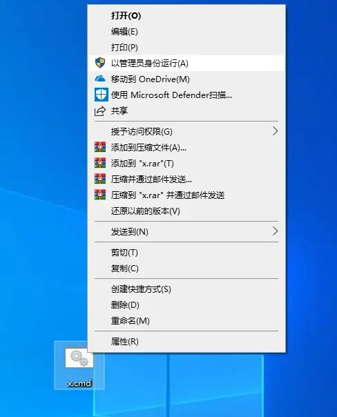Expand the 授予访问权限(G) submenu arrow
The width and height of the screenshot is (337, 417).
[x=275, y=131]
